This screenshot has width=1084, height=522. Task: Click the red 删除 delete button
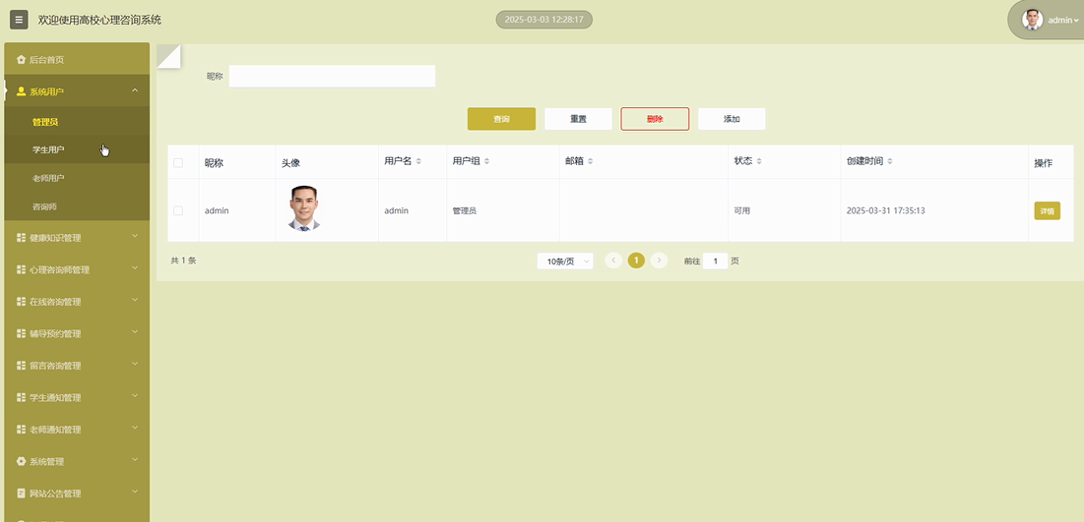655,119
